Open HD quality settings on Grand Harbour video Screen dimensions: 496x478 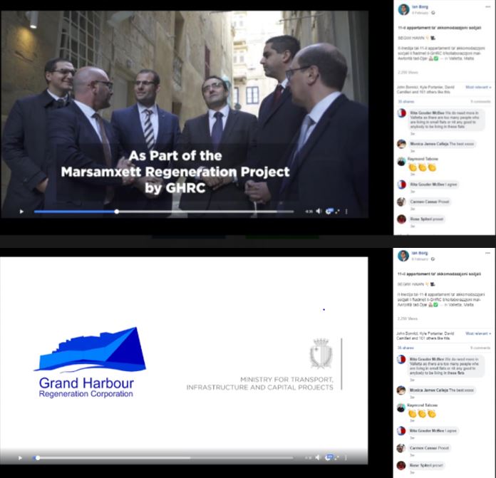(329, 457)
